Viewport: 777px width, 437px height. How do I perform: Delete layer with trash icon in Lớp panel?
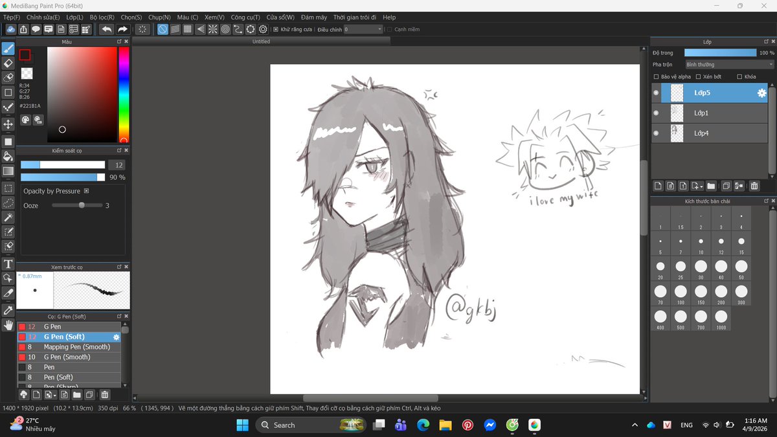754,186
